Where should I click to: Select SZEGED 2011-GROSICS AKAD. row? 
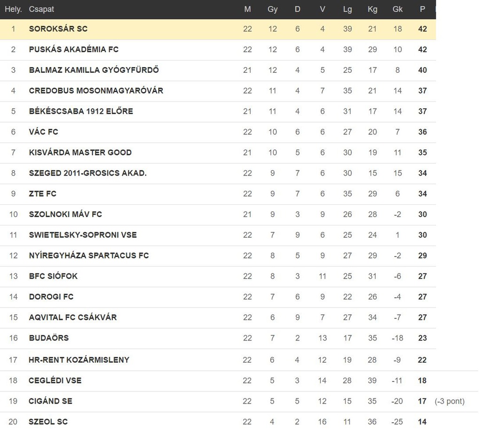[218, 173]
